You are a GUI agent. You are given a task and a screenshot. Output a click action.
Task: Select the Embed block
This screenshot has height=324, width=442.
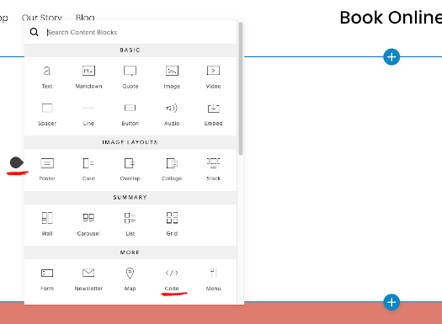click(213, 114)
